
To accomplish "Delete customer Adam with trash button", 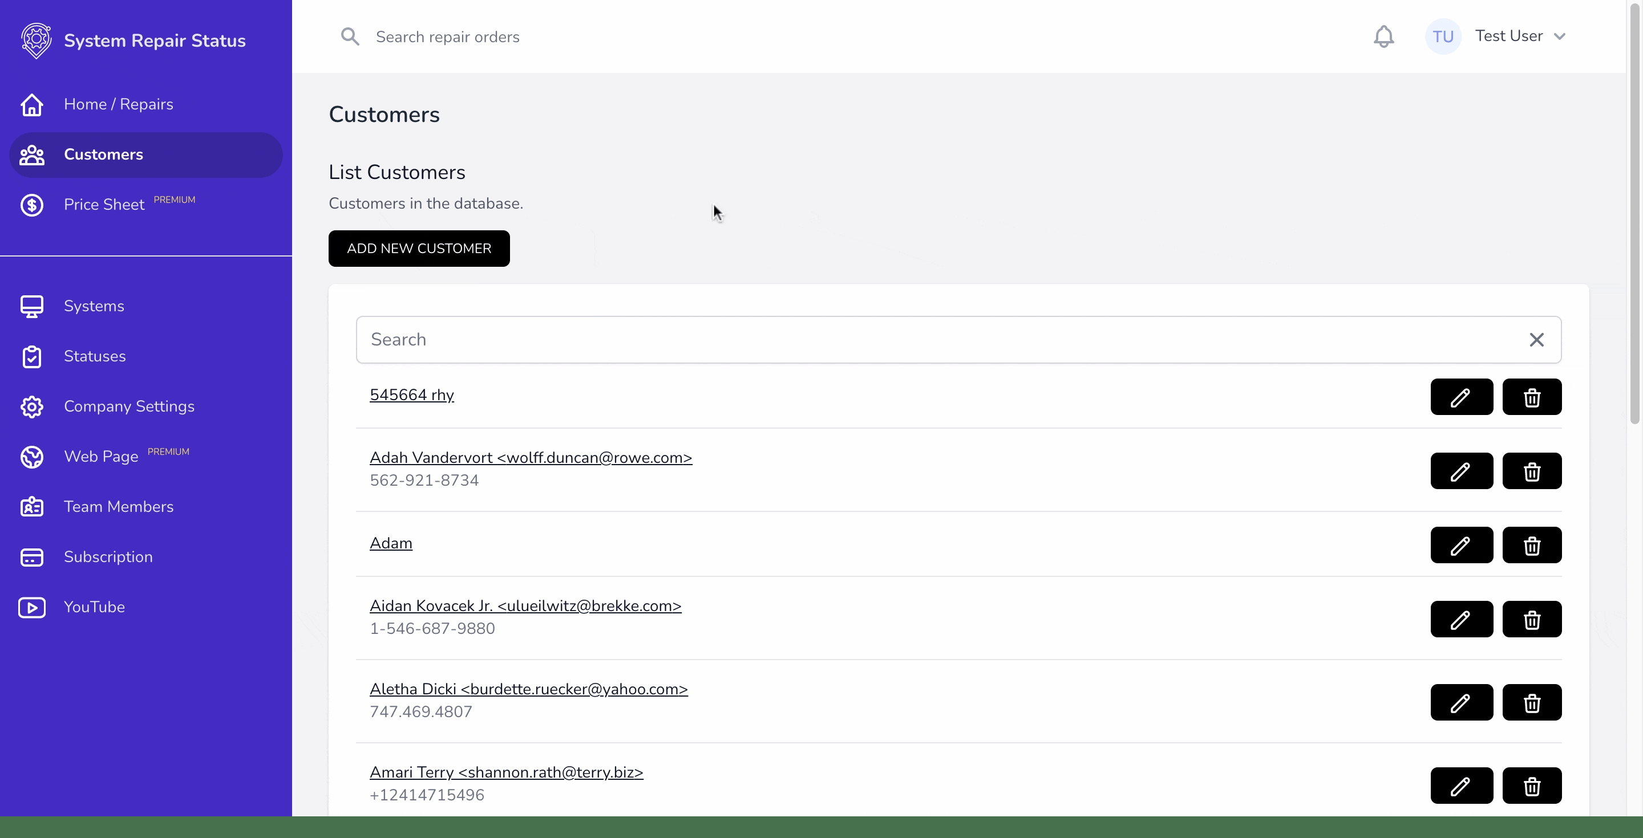I will [1531, 545].
